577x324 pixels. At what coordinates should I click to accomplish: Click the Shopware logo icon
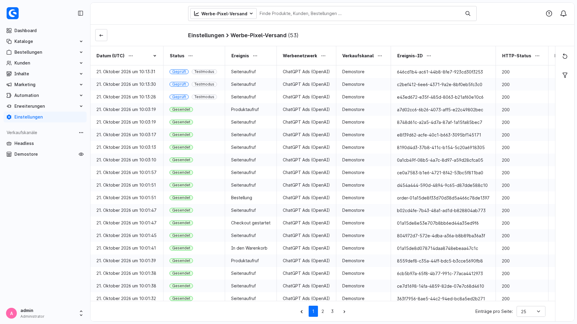click(13, 13)
